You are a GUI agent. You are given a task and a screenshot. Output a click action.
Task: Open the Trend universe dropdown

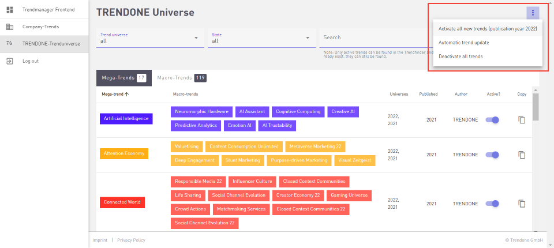(150, 38)
